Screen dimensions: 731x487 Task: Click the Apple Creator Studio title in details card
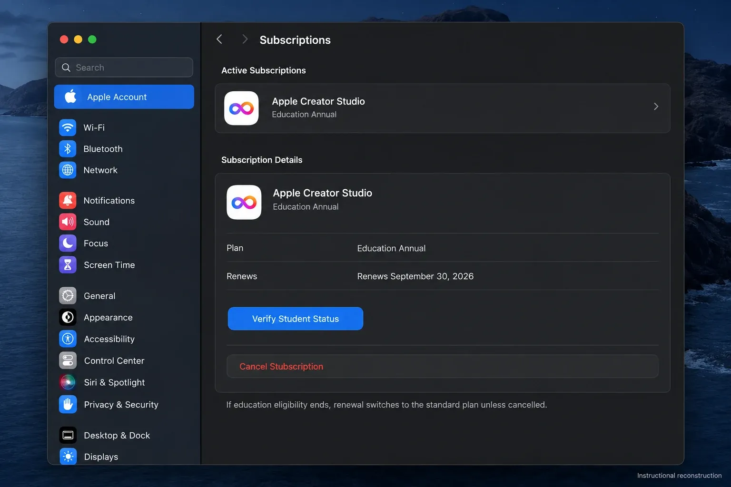[x=322, y=193]
